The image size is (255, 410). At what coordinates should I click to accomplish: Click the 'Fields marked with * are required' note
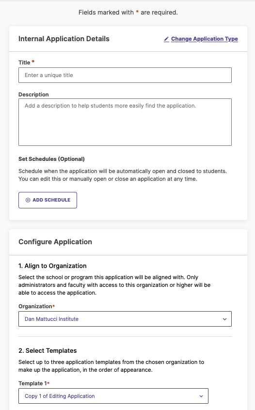point(128,12)
